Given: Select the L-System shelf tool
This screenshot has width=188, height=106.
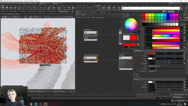Looking at the screenshot, I should point(65,8).
